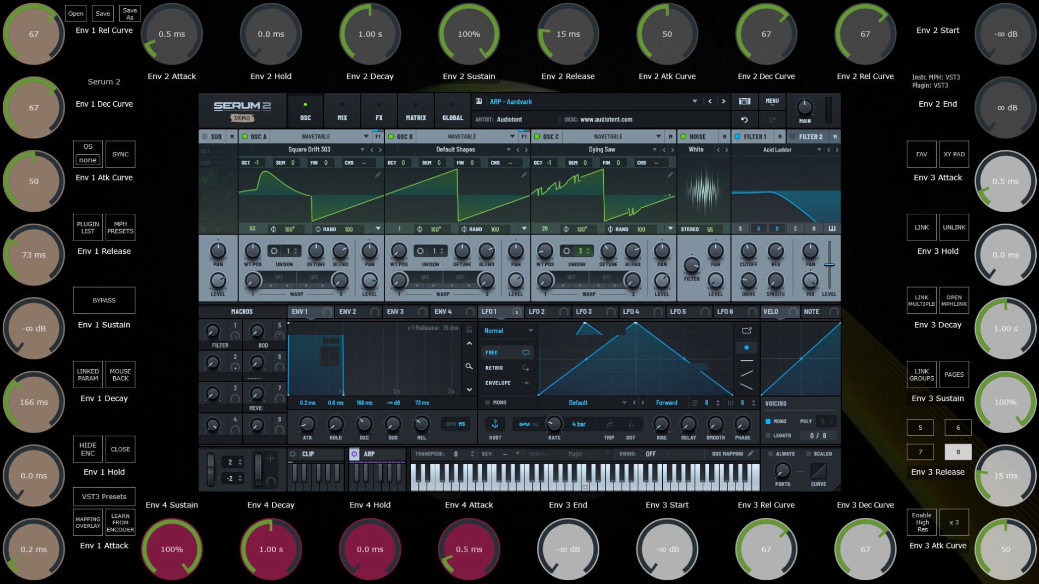Open the GLOBAL tab
This screenshot has height=584, width=1039.
452,111
